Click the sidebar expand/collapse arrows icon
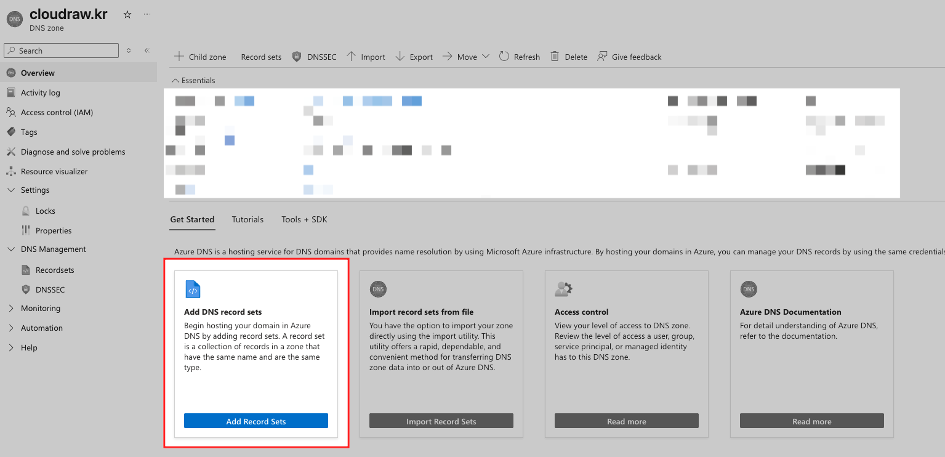This screenshot has height=457, width=945. pos(129,51)
